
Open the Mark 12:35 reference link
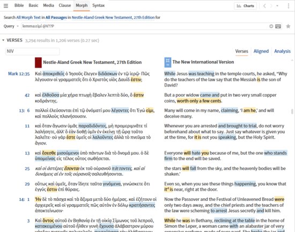[19, 74]
